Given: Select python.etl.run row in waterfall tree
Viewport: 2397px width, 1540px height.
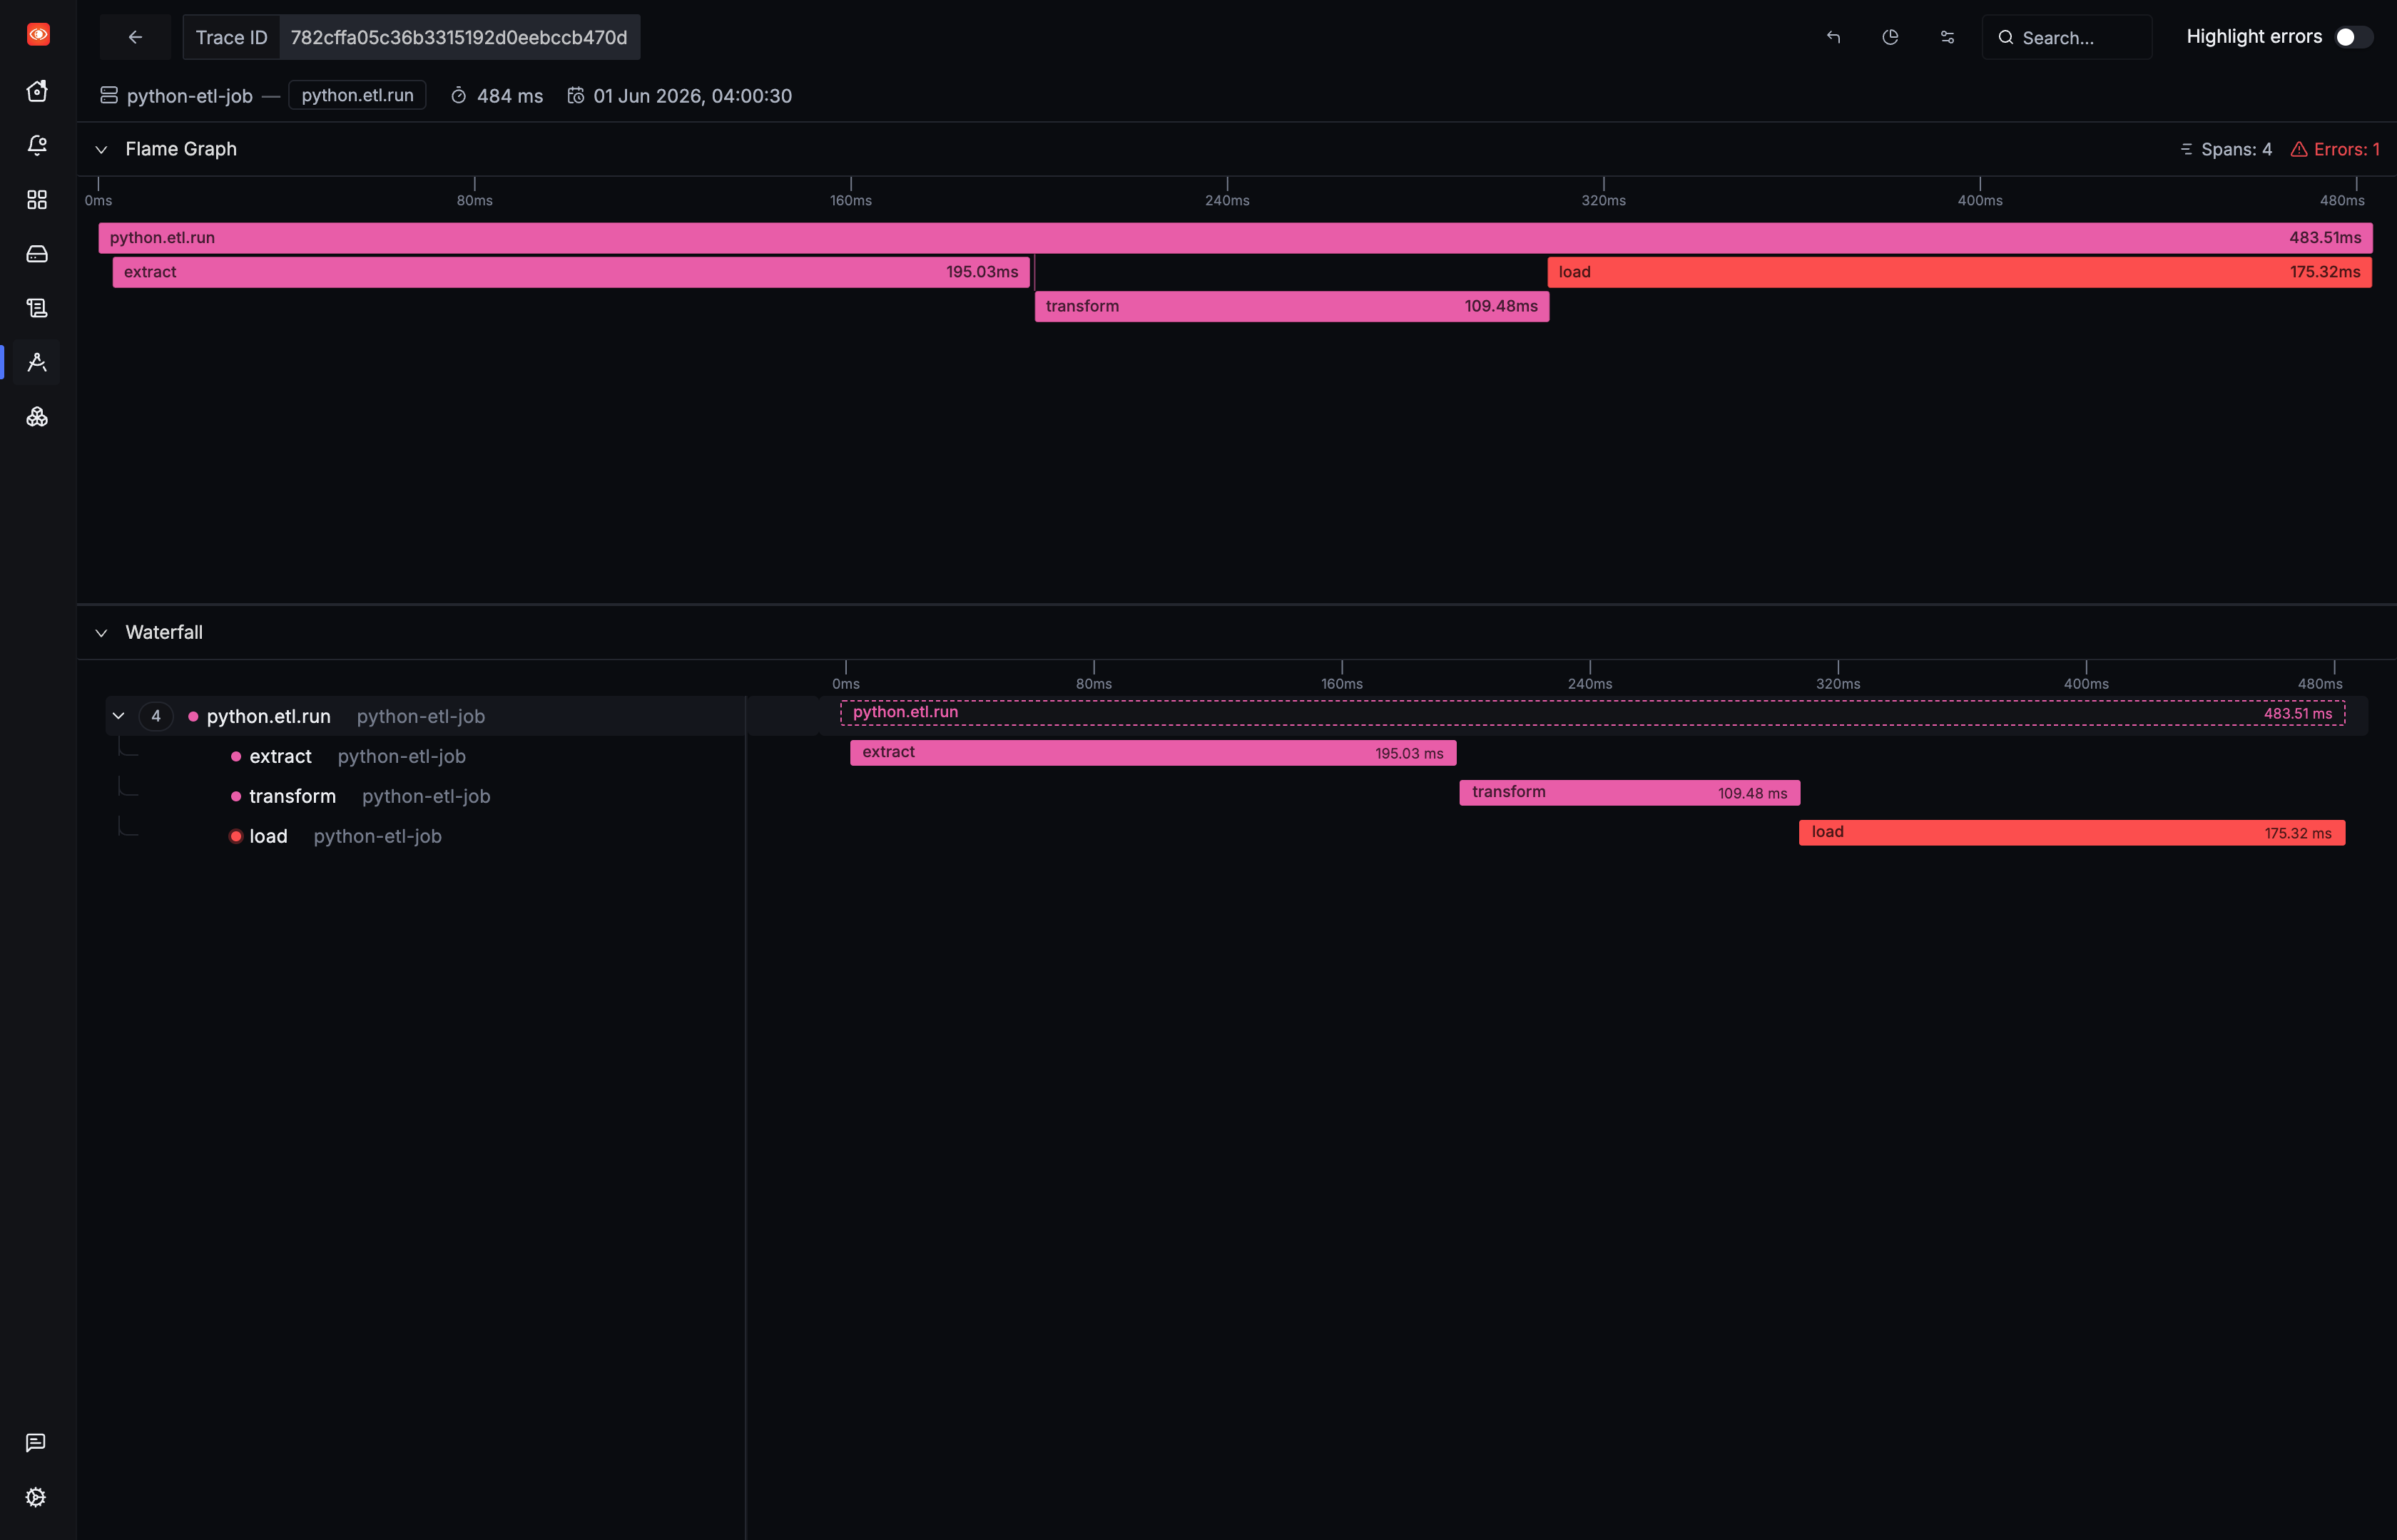Looking at the screenshot, I should click(x=425, y=716).
